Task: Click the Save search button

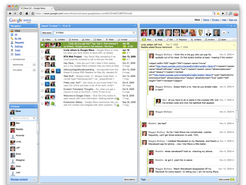Action: (x=130, y=179)
